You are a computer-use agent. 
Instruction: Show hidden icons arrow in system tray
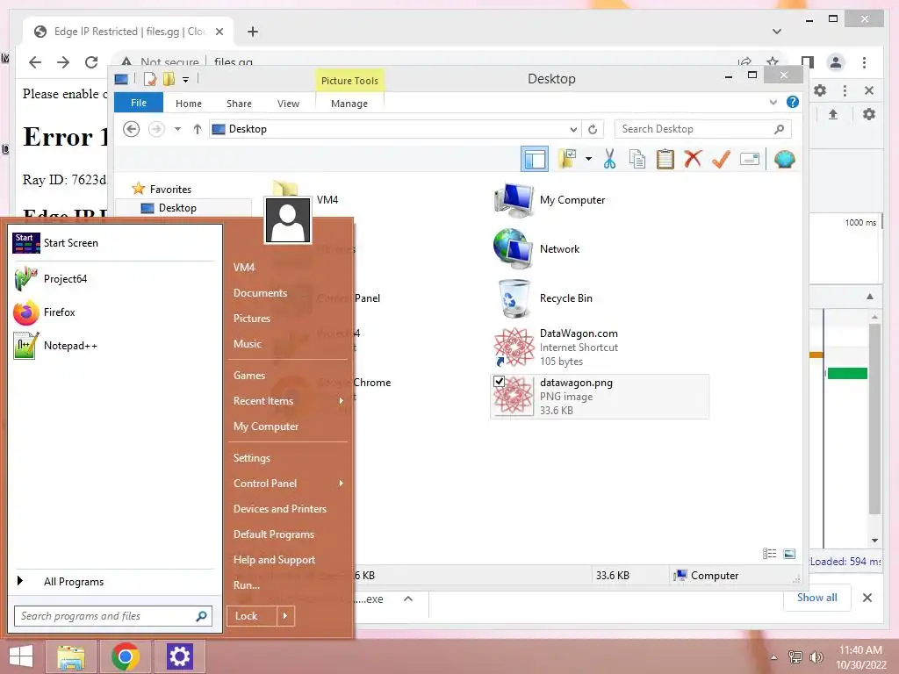[x=774, y=656]
